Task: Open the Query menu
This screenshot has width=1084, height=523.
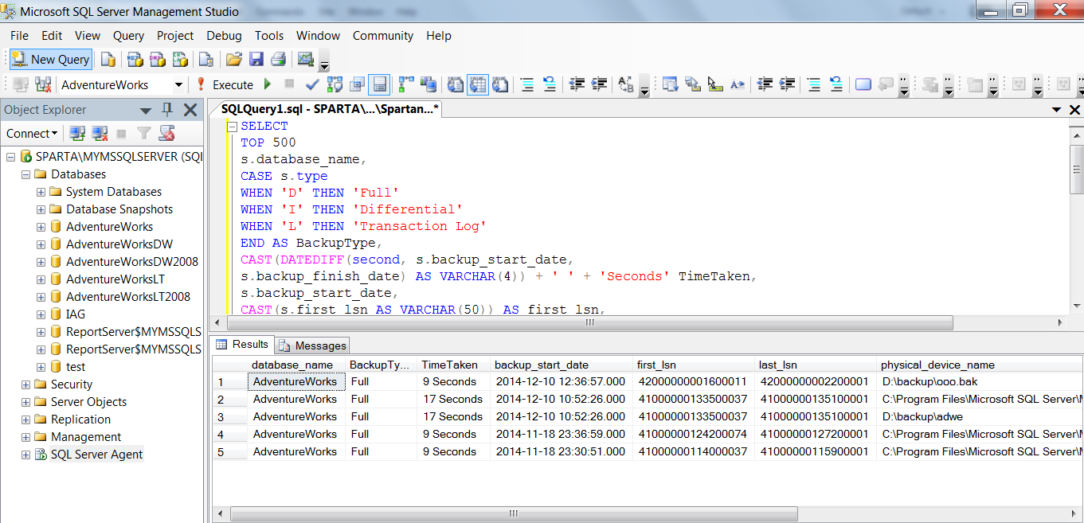Action: 128,36
